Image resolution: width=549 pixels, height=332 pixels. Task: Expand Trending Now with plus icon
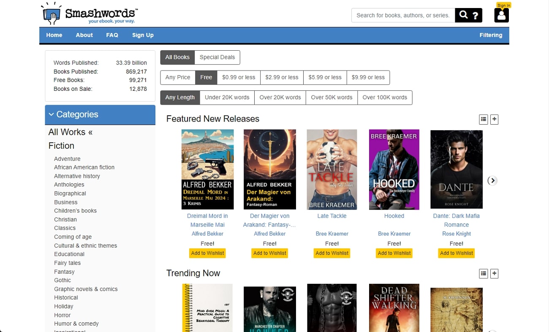(x=495, y=274)
